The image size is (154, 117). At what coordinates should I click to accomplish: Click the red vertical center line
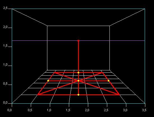(x=78, y=68)
